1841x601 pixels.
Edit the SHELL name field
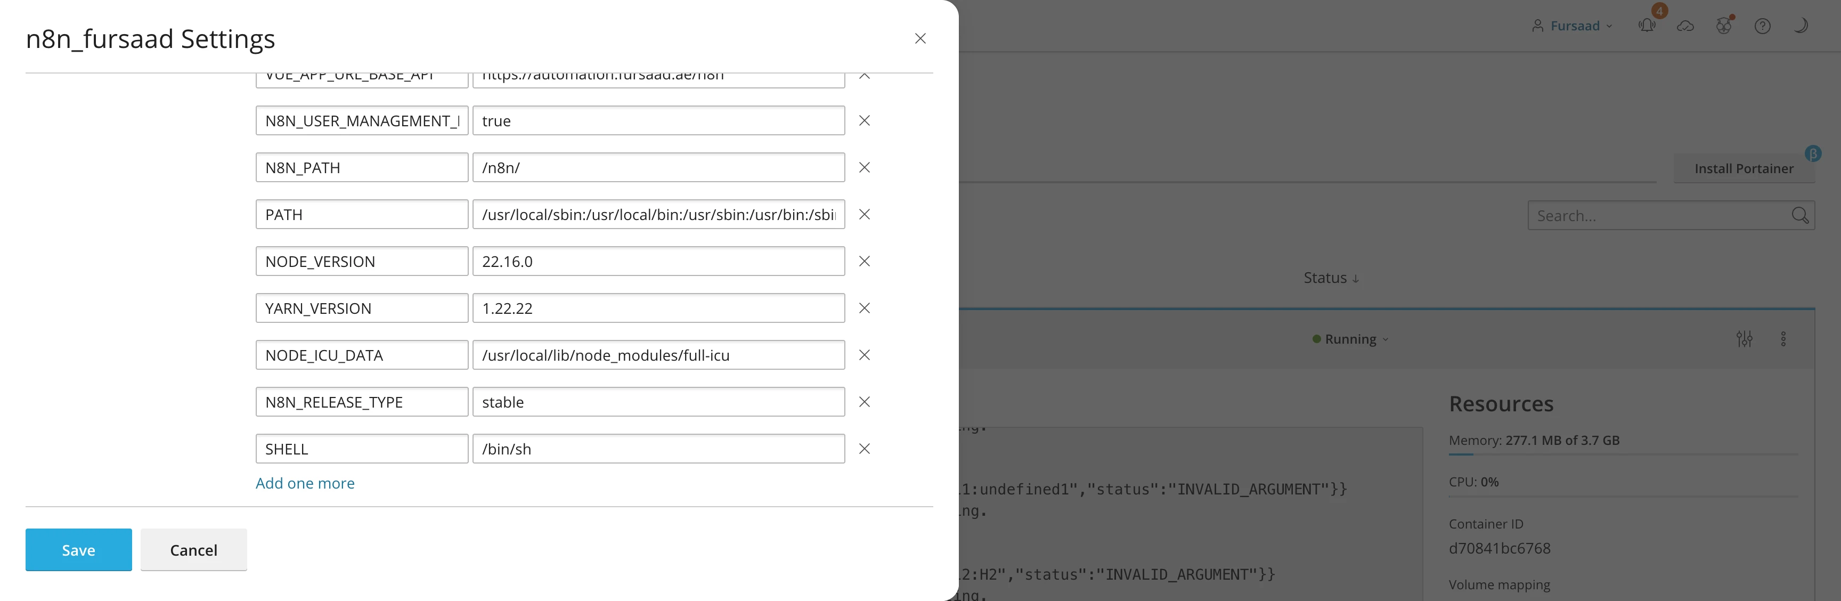coord(362,449)
